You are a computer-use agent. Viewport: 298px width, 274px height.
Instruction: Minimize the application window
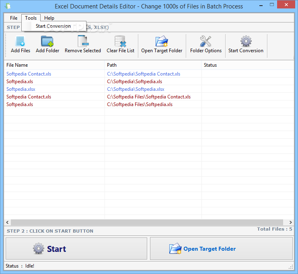261,5
